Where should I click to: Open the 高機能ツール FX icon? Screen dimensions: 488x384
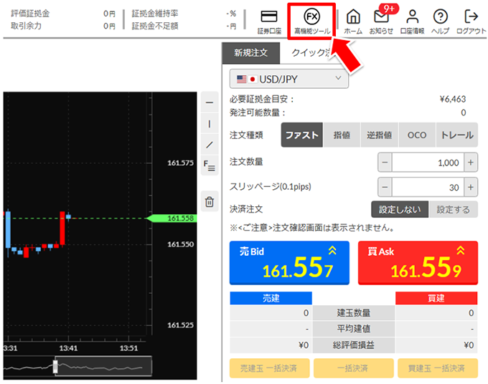[x=312, y=21]
